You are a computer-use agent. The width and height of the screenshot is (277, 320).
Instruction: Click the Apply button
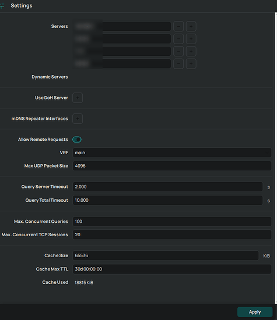(x=255, y=312)
